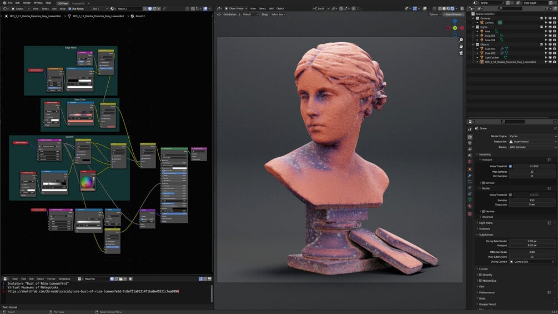Screen dimensions: 558x314
Task: Toggle fake user shield icon for Result 2
Action: [150, 8]
